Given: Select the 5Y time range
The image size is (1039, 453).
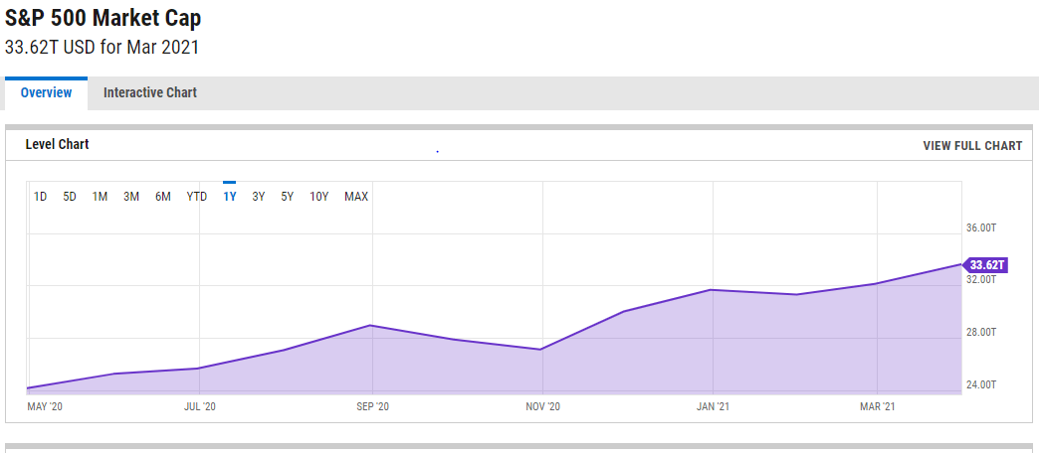Looking at the screenshot, I should [x=287, y=197].
